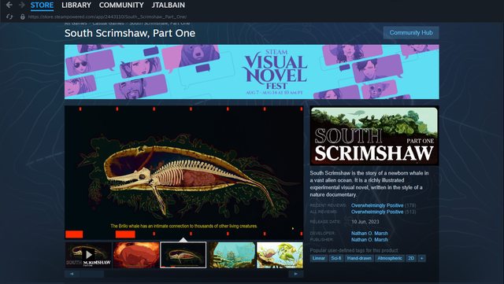Viewport: 504px width, 284px height.
Task: Select the Atmospheric tag
Action: 390,258
